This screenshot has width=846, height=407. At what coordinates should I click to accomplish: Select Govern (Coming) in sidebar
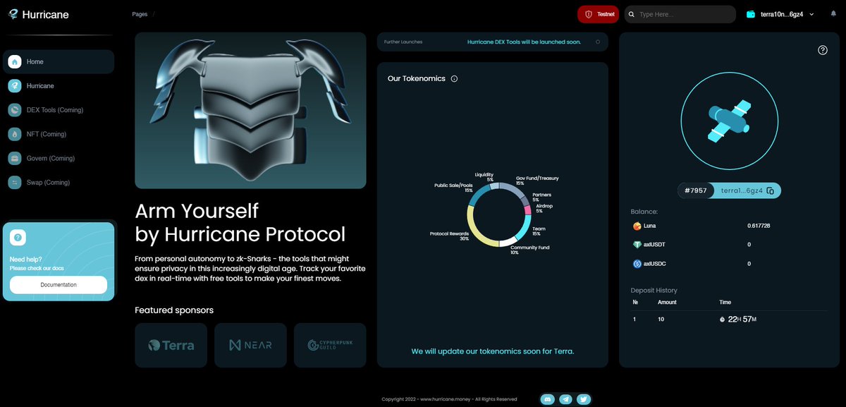click(59, 158)
